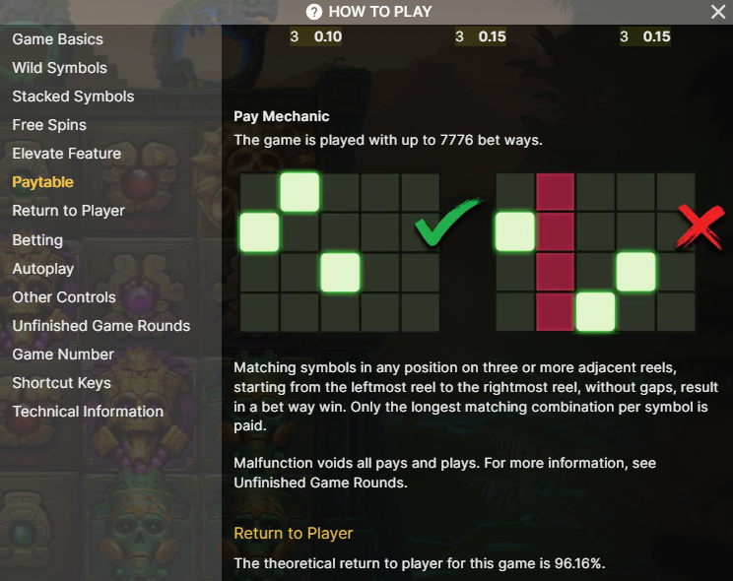Open the Betting help section
Screen dimensions: 733x581
(x=37, y=240)
